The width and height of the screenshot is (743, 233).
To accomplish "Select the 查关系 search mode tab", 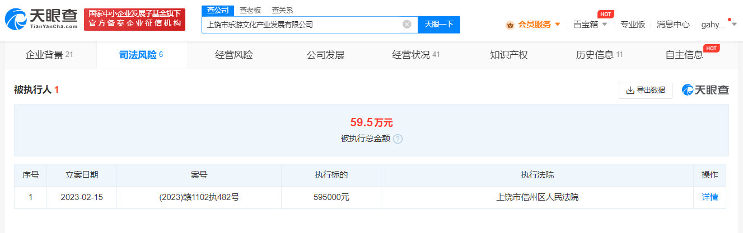I will click(x=282, y=10).
